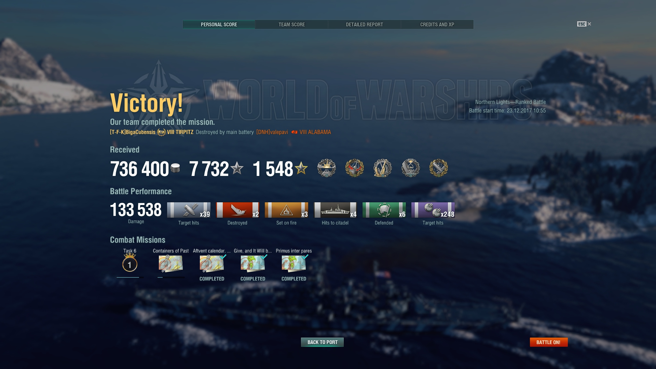Close the results screen with ESC
This screenshot has height=369, width=656.
584,24
